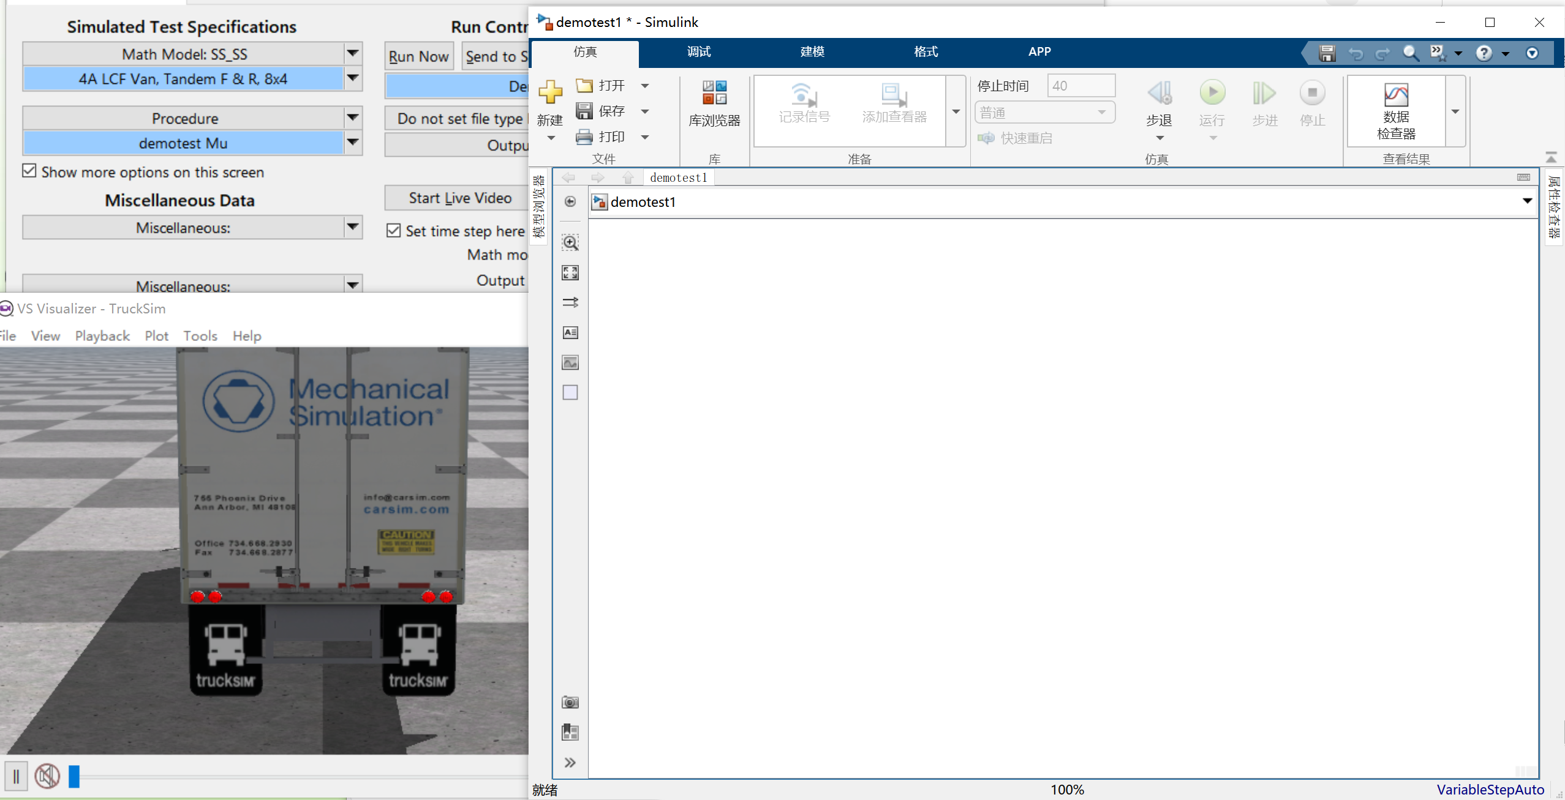The width and height of the screenshot is (1565, 800).
Task: Open the Plot menu in VS Visualizer
Action: coord(156,335)
